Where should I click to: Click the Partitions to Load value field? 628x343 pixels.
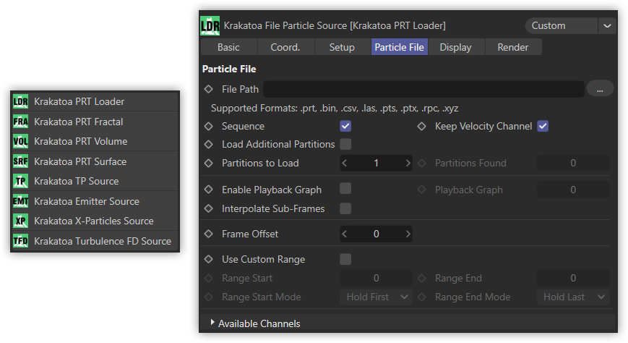[x=376, y=163]
